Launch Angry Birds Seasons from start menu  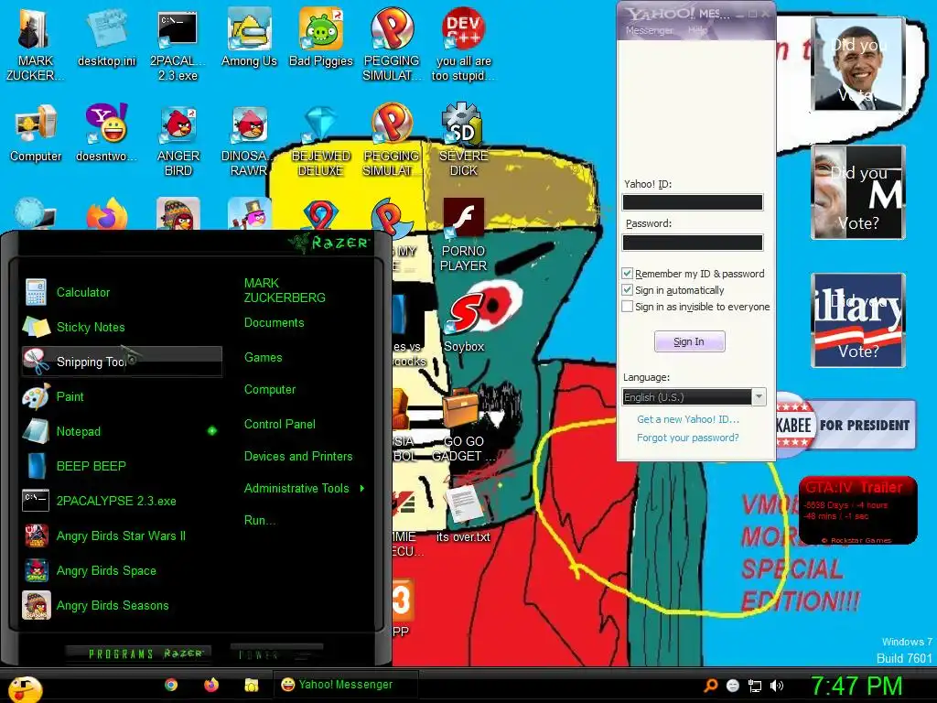point(122,605)
